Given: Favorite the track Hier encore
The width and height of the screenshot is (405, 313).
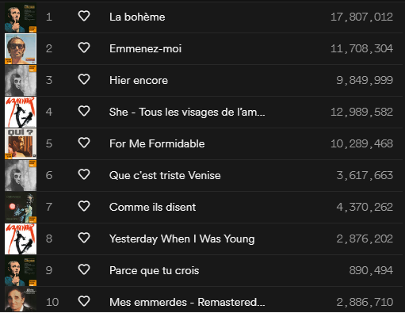Looking at the screenshot, I should pos(84,79).
